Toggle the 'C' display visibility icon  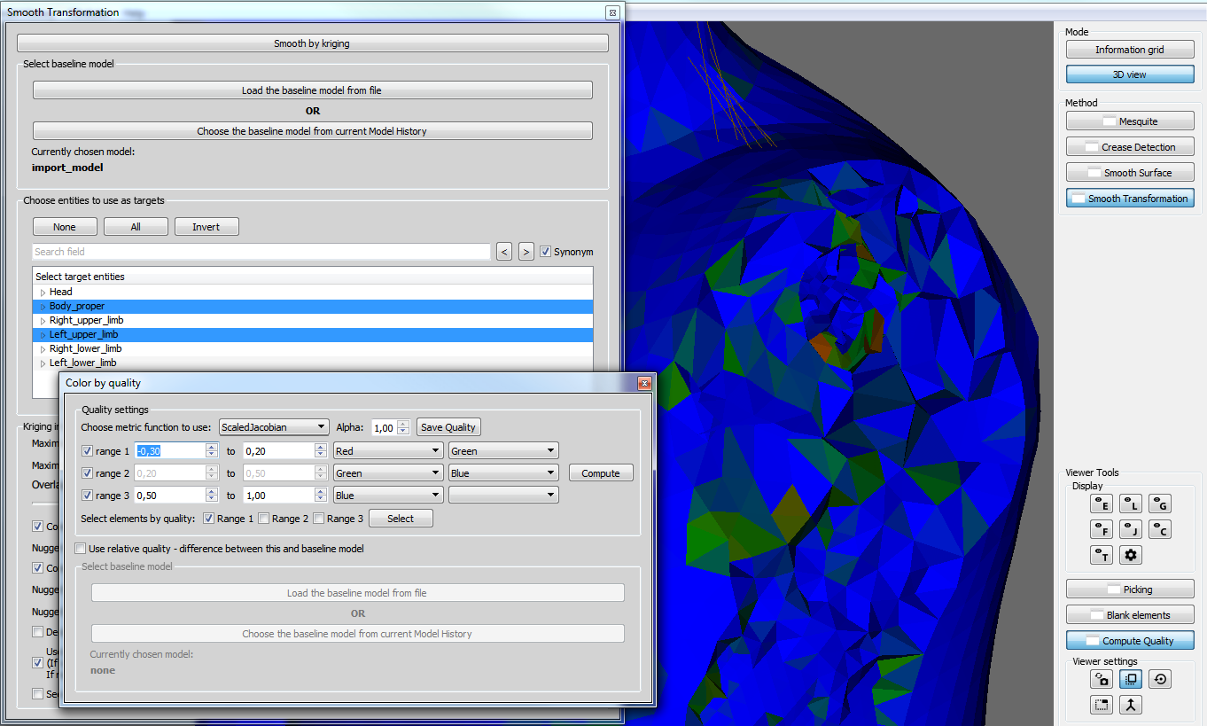pyautogui.click(x=1159, y=530)
